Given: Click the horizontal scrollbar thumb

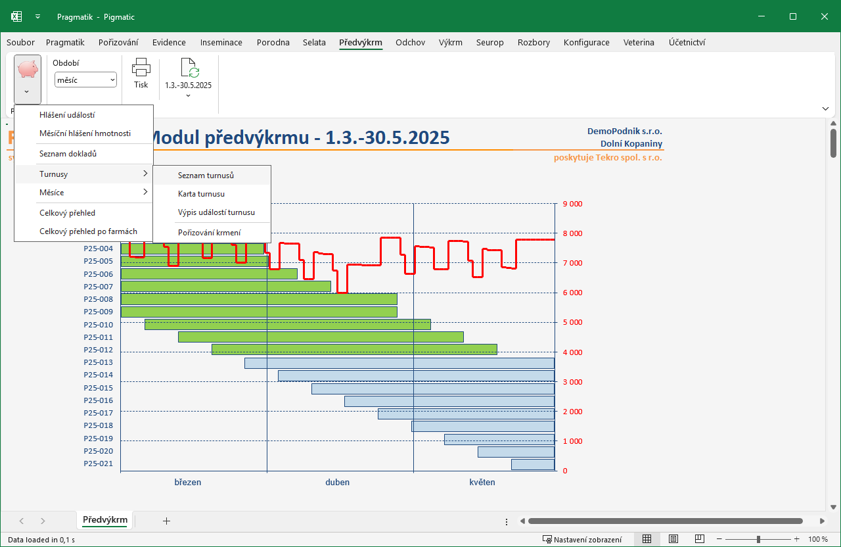Looking at the screenshot, I should coord(665,521).
